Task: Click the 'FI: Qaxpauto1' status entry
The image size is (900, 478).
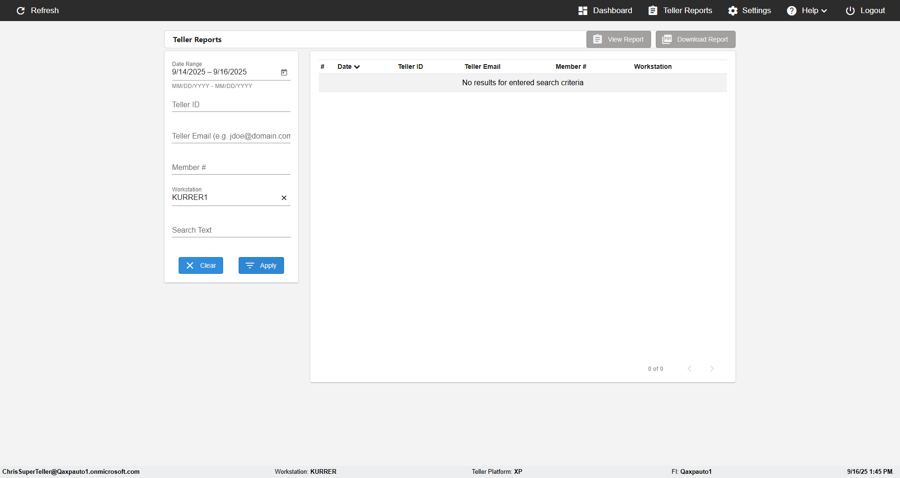Action: coord(691,471)
